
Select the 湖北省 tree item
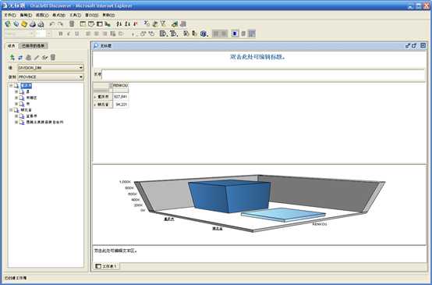pos(27,110)
